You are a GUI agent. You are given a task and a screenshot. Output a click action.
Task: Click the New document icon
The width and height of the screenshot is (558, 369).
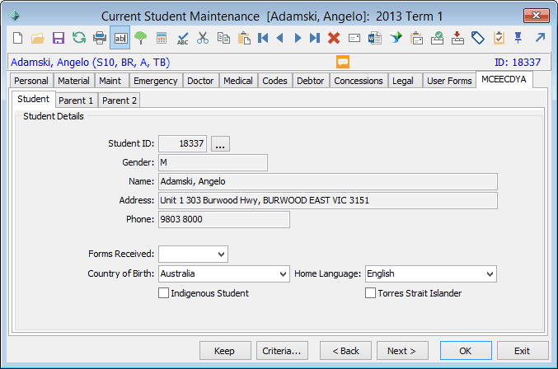(18, 38)
